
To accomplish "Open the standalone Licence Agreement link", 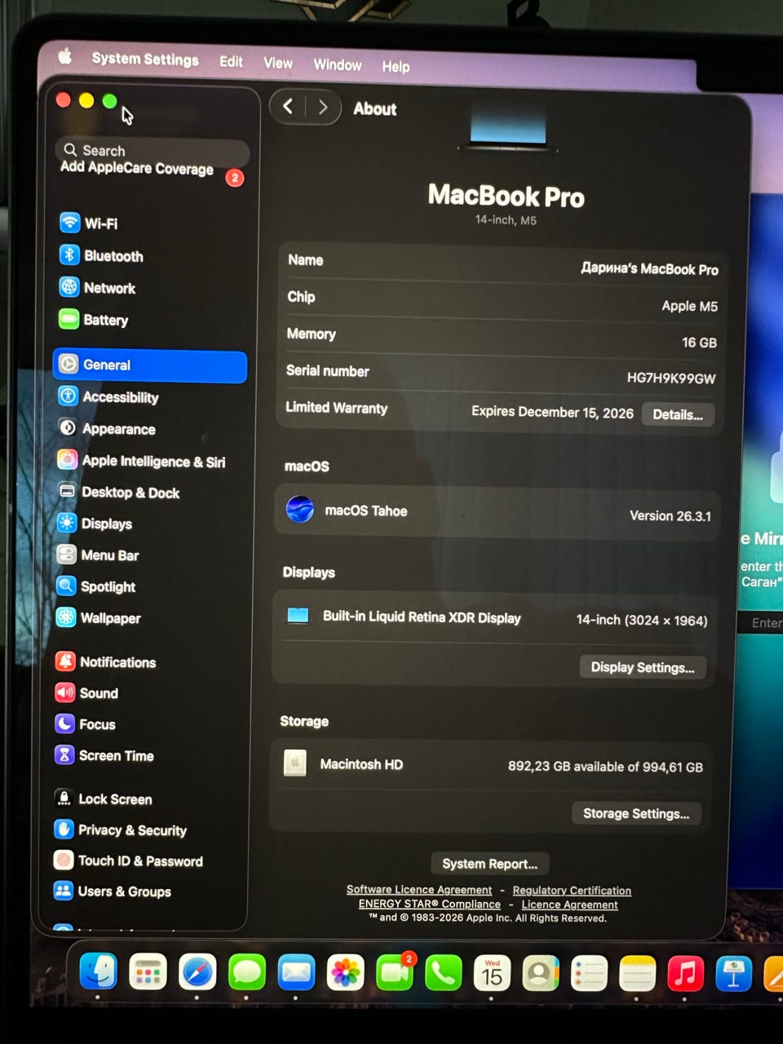I will (569, 905).
